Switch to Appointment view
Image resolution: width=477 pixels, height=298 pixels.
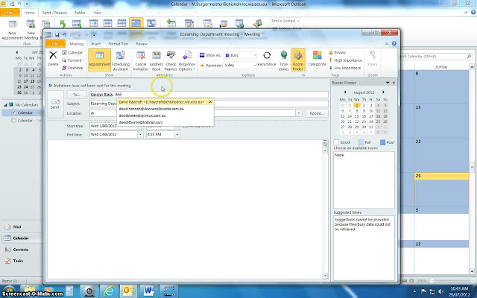click(99, 60)
